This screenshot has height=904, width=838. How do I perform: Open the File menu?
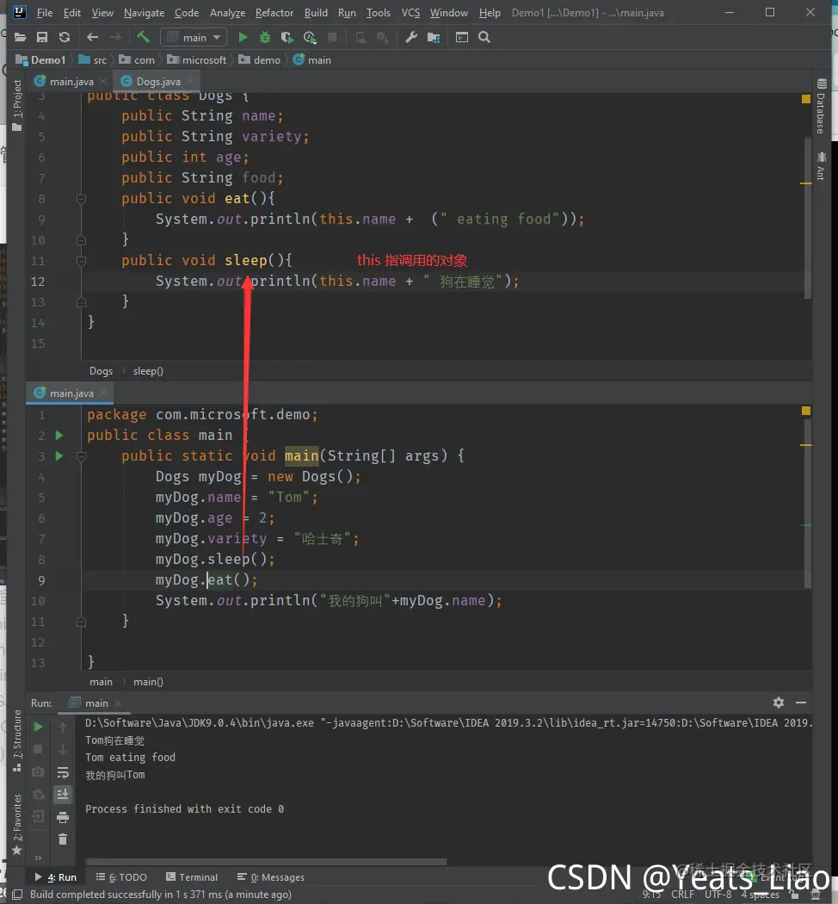pos(45,13)
